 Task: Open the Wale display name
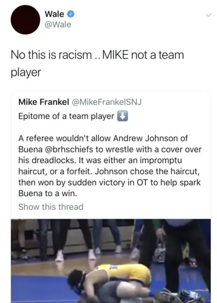tap(55, 14)
